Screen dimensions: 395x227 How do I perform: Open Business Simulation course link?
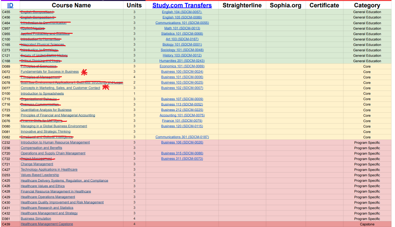pyautogui.click(x=36, y=219)
